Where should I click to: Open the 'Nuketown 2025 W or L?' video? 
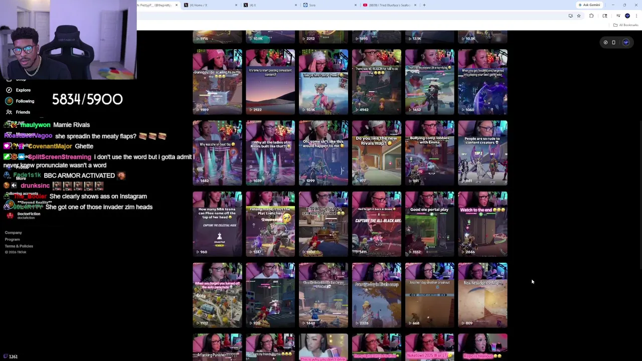point(430,347)
